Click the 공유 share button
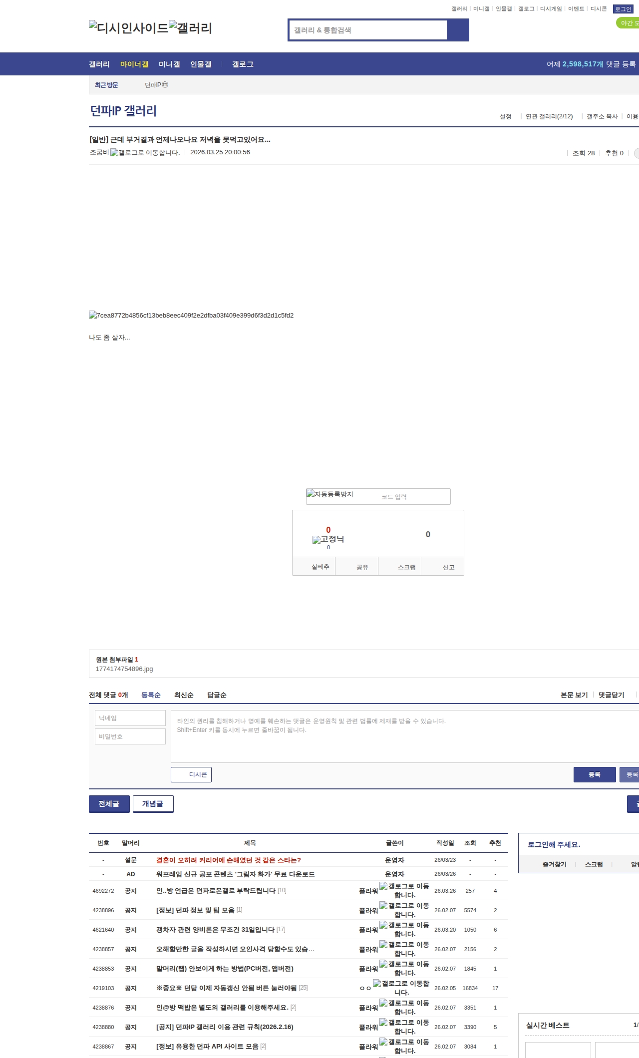The width and height of the screenshot is (639, 1058). (357, 567)
